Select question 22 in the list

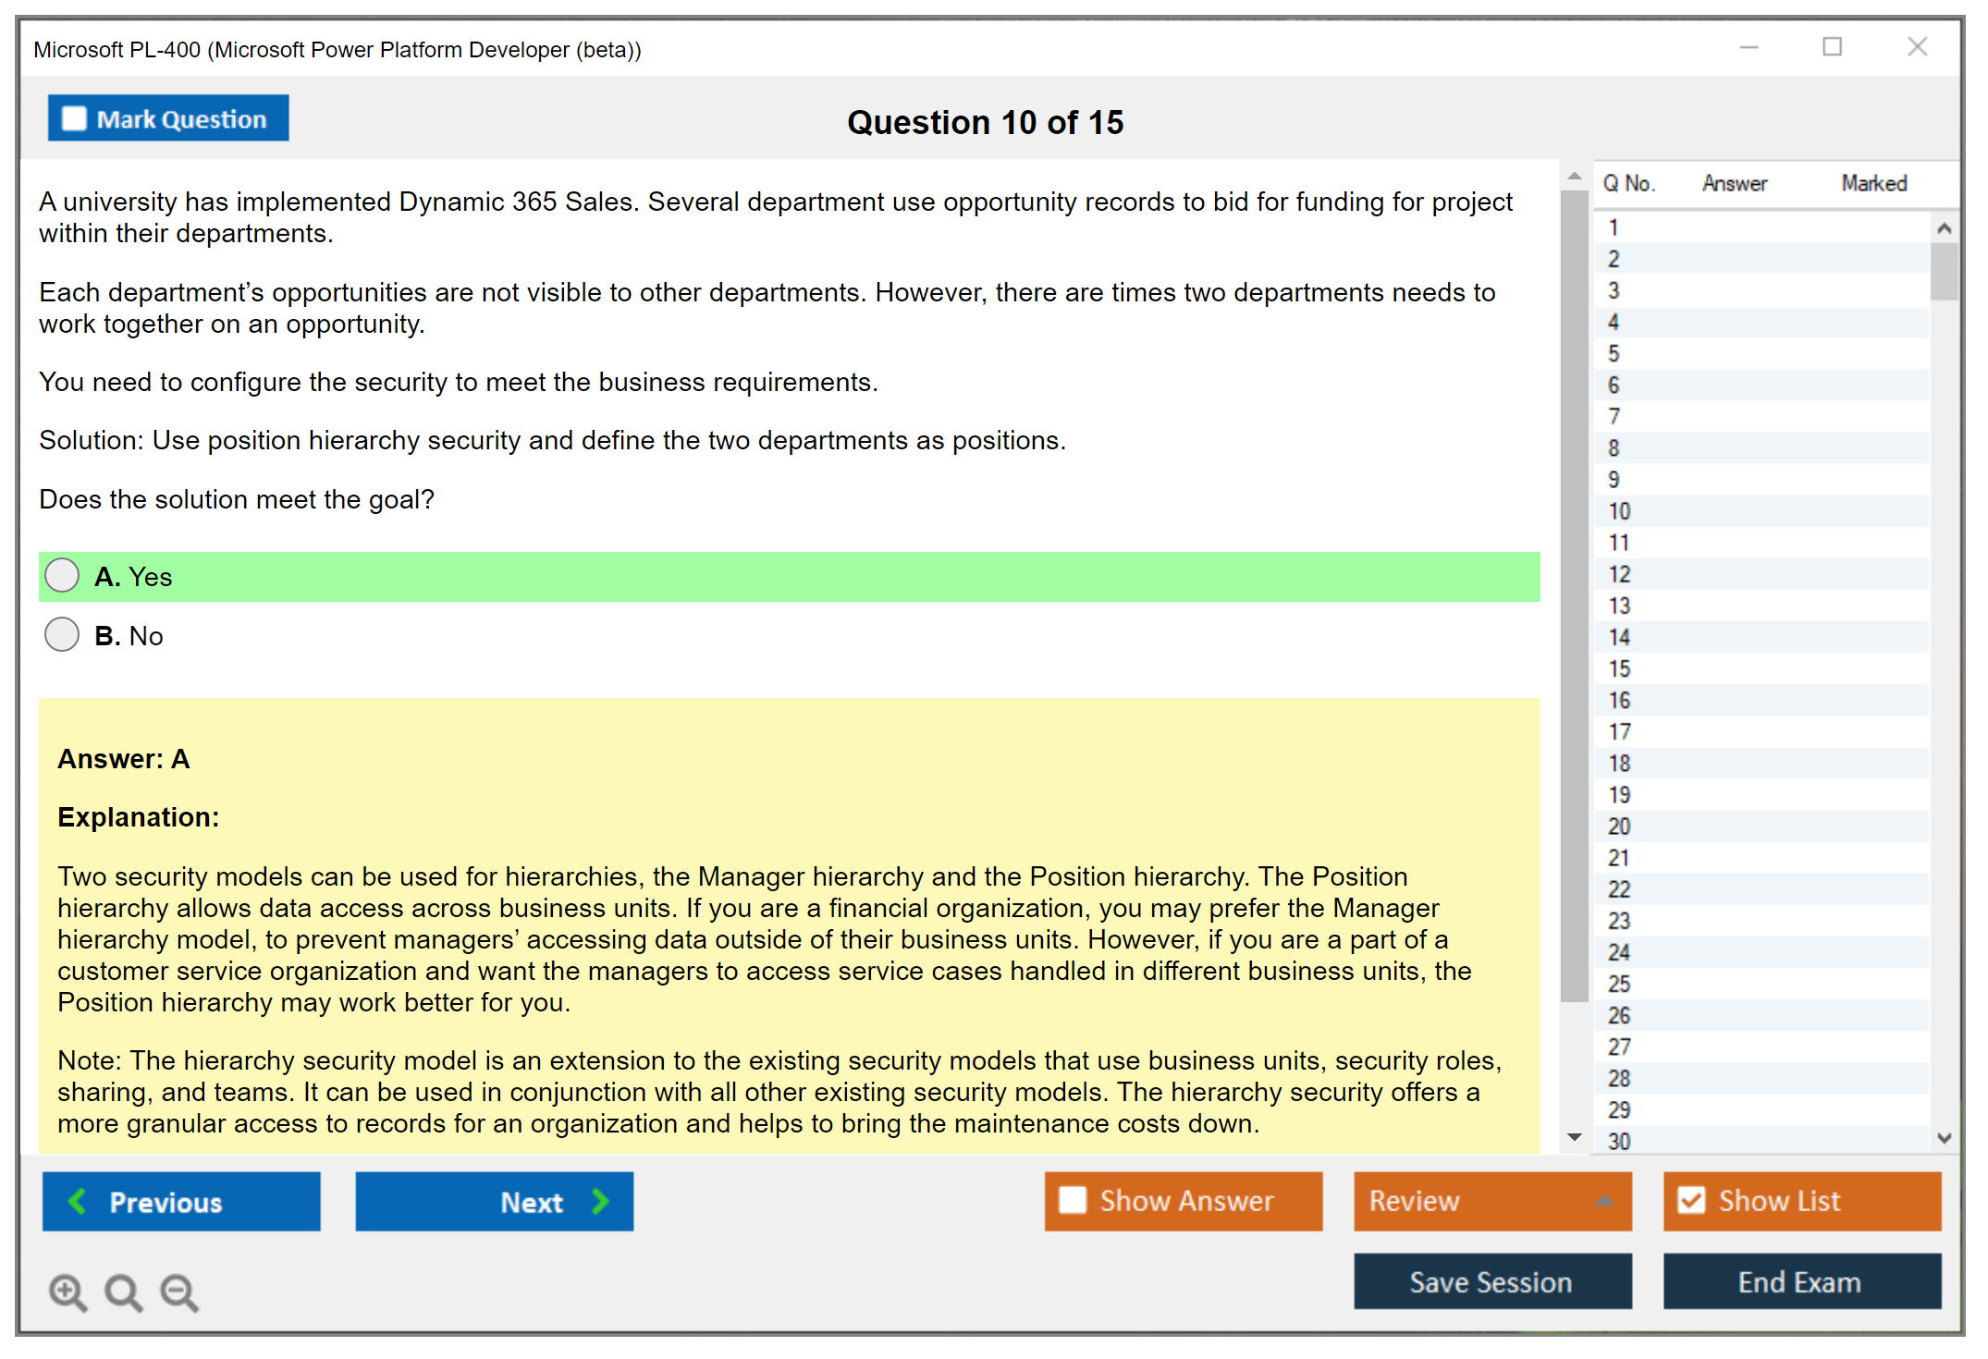pos(1619,889)
